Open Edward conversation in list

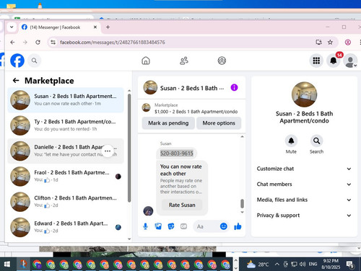pyautogui.click(x=66, y=227)
